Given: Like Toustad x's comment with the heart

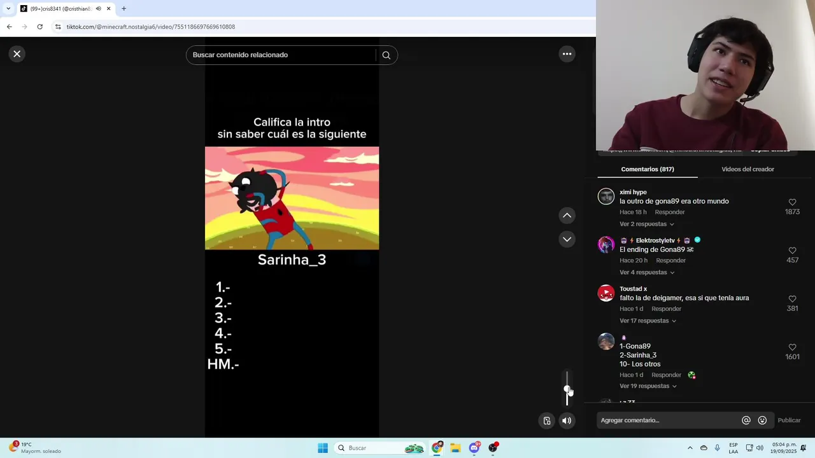Looking at the screenshot, I should point(792,299).
